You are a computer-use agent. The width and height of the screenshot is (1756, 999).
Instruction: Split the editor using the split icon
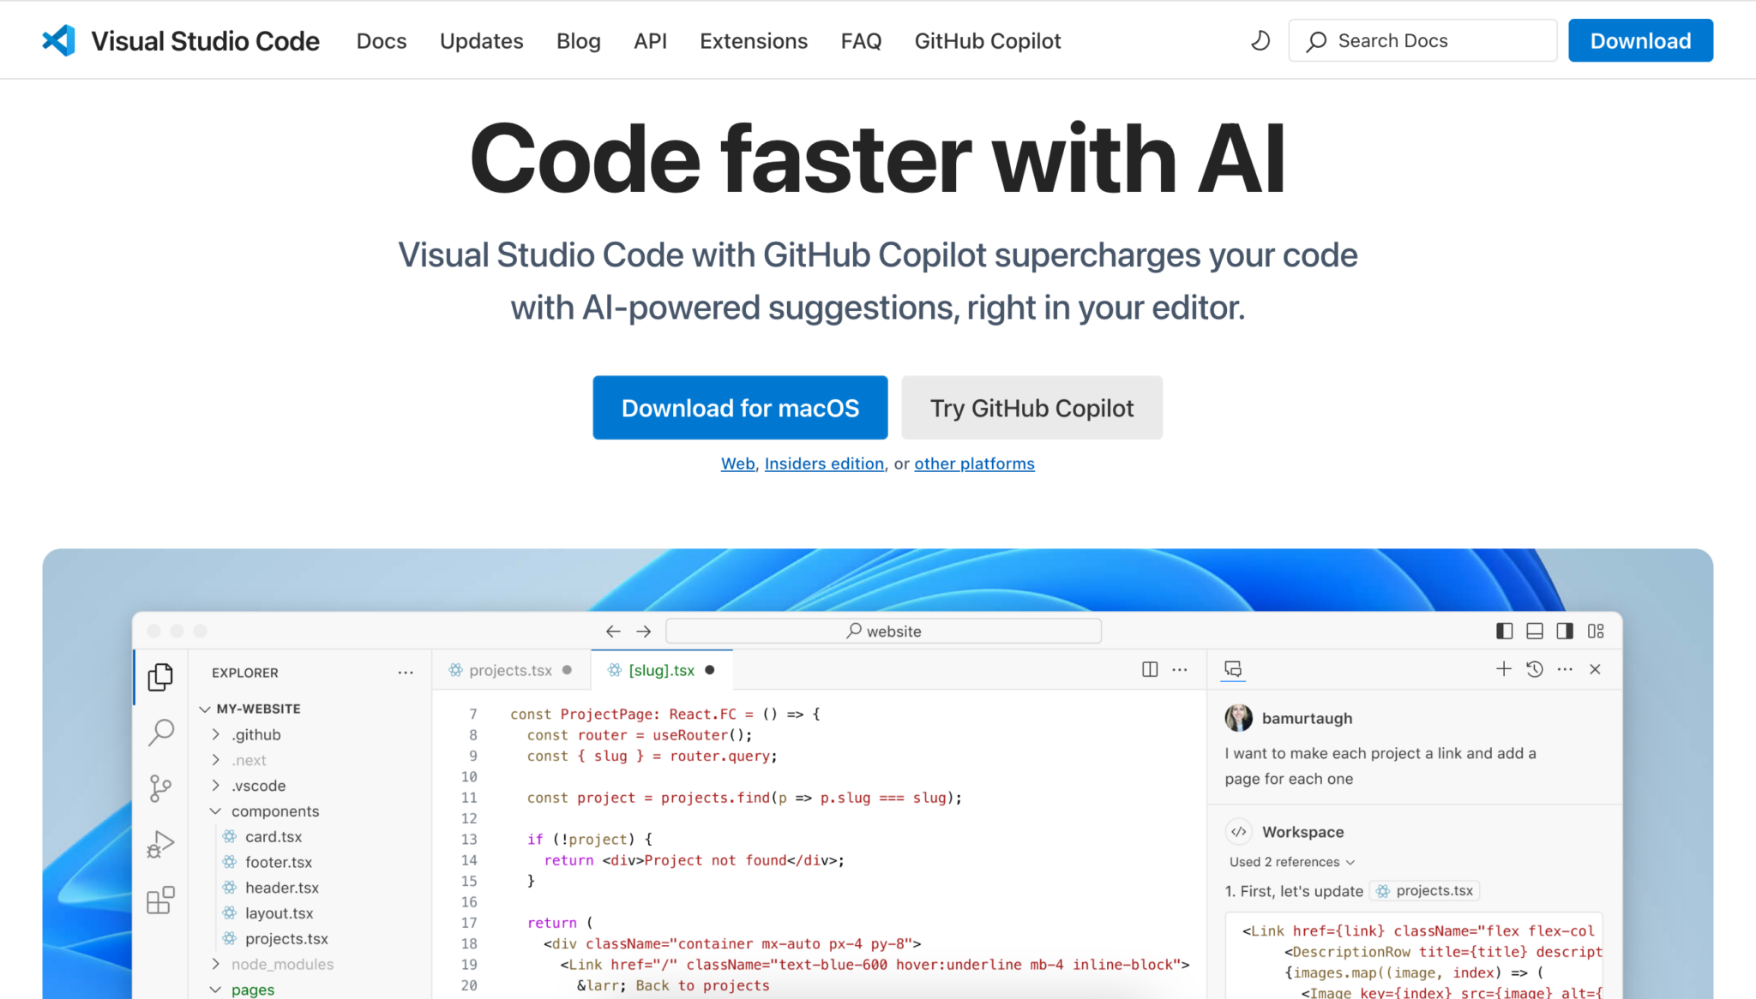[x=1149, y=669]
